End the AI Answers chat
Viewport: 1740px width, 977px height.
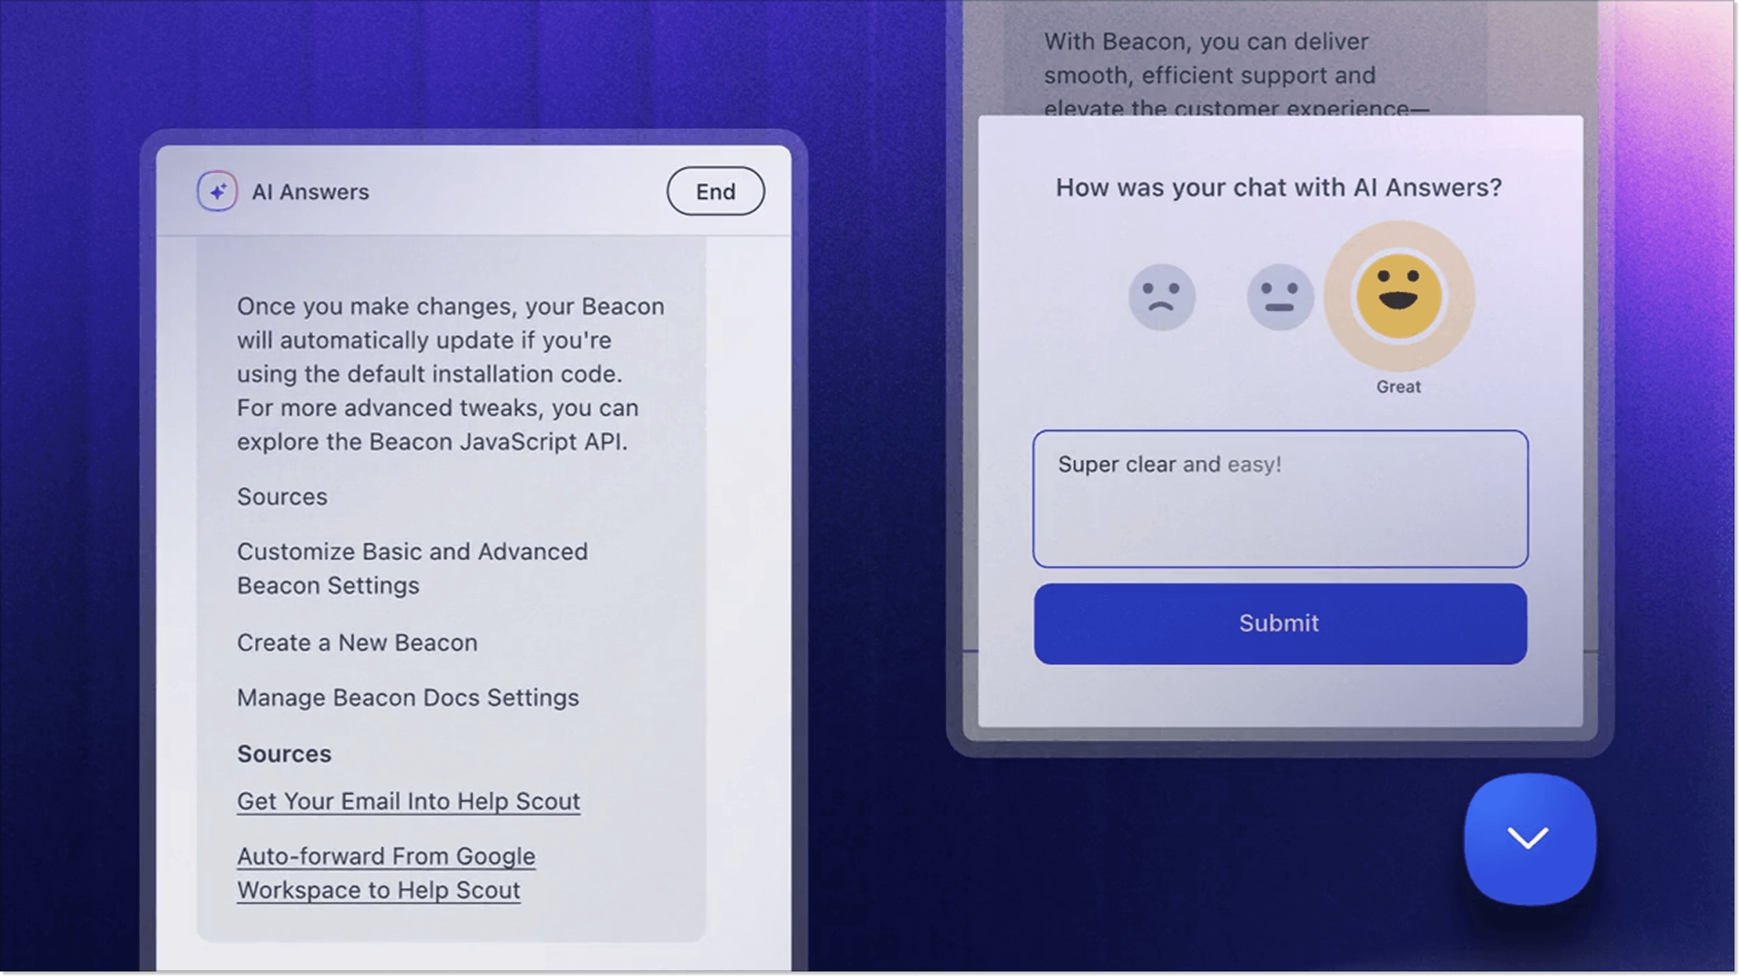pyautogui.click(x=715, y=191)
